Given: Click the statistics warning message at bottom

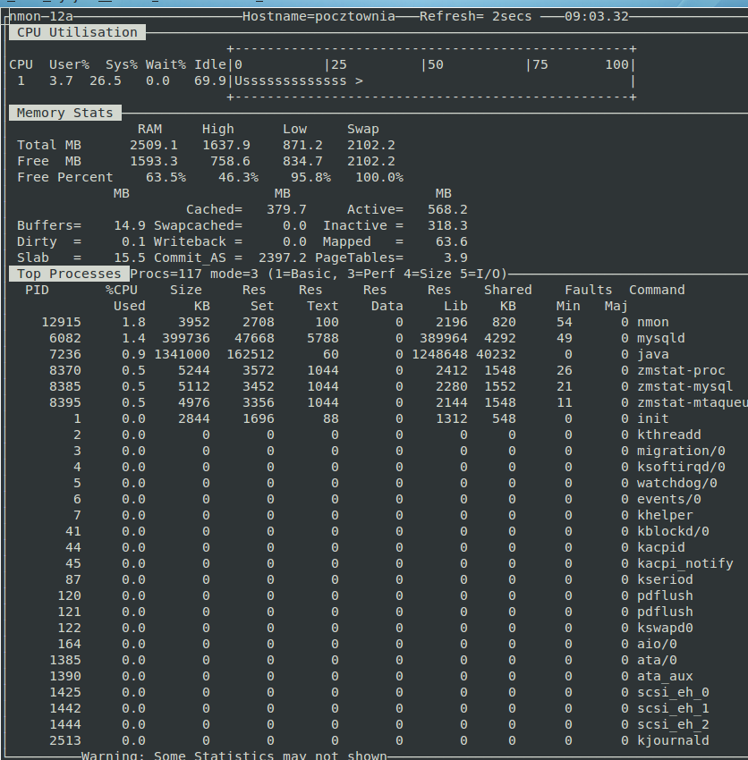Looking at the screenshot, I should (234, 756).
